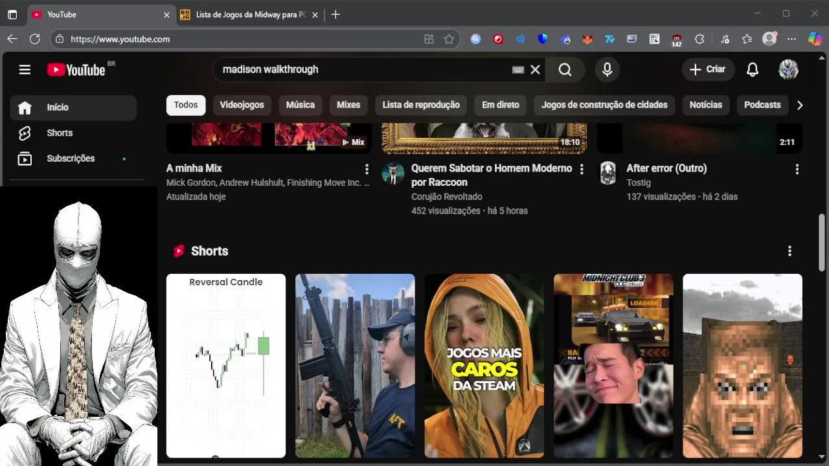The image size is (829, 466).
Task: Start voice search with the microphone
Action: click(607, 69)
